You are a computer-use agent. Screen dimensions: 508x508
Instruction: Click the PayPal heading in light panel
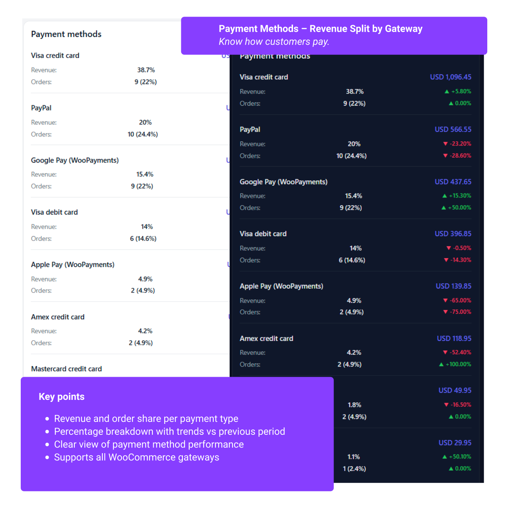41,108
